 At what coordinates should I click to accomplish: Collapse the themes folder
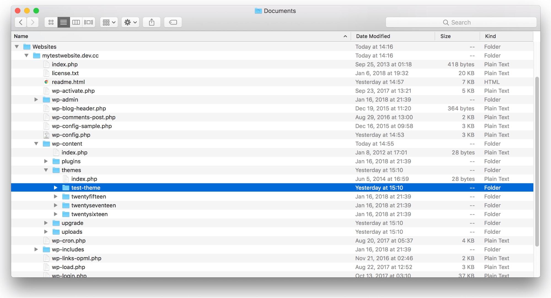(x=46, y=170)
